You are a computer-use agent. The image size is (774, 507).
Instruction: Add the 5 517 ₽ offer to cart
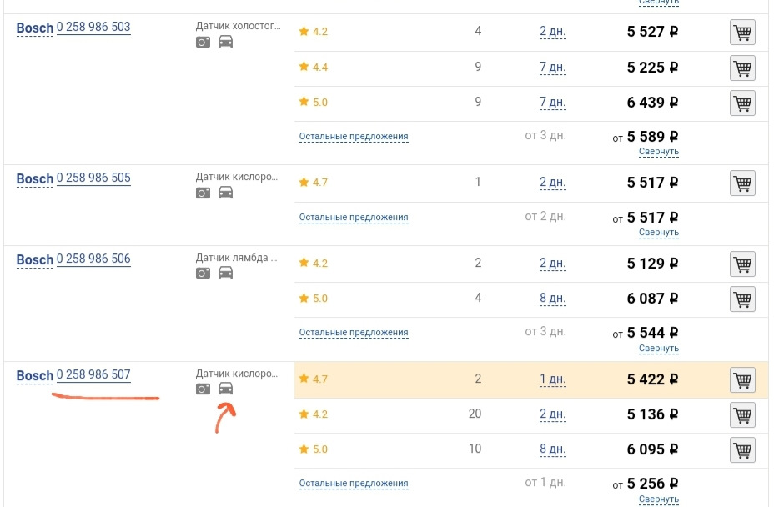click(742, 183)
